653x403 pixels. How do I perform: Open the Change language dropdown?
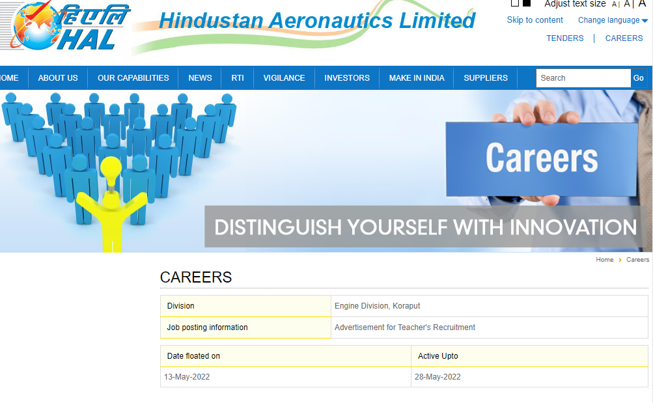click(612, 20)
